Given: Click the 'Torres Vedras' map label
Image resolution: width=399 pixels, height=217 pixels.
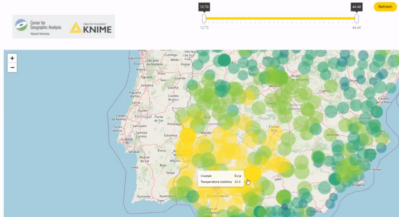Looking at the screenshot, I should 118,129.
